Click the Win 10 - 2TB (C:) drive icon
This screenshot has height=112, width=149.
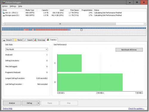pos(4,13)
